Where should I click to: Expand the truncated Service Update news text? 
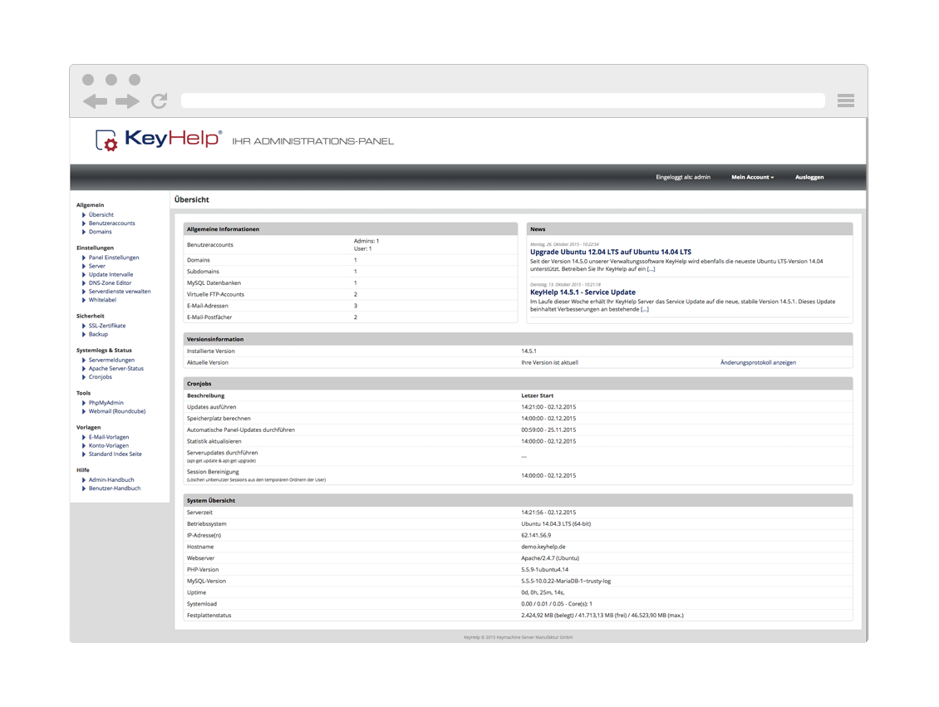[x=644, y=309]
